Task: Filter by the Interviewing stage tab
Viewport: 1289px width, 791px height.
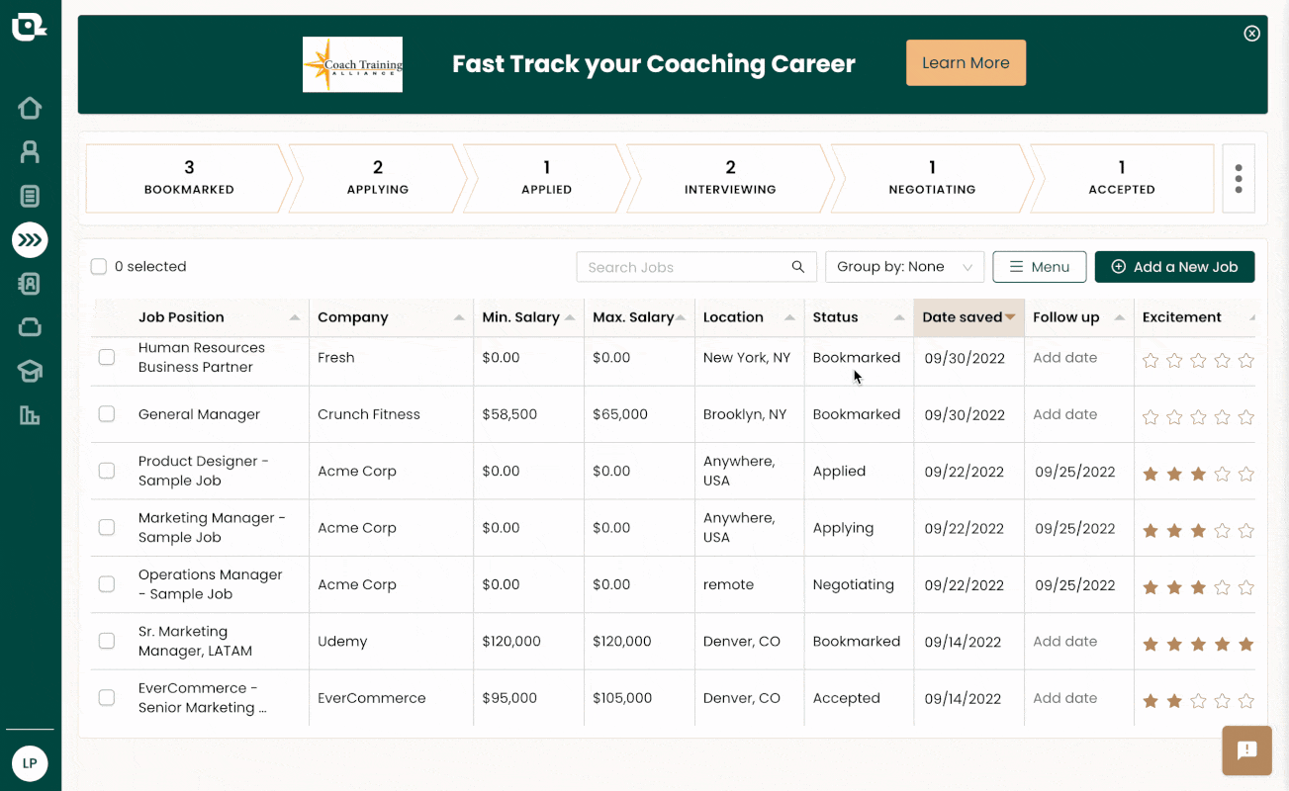Action: 730,178
